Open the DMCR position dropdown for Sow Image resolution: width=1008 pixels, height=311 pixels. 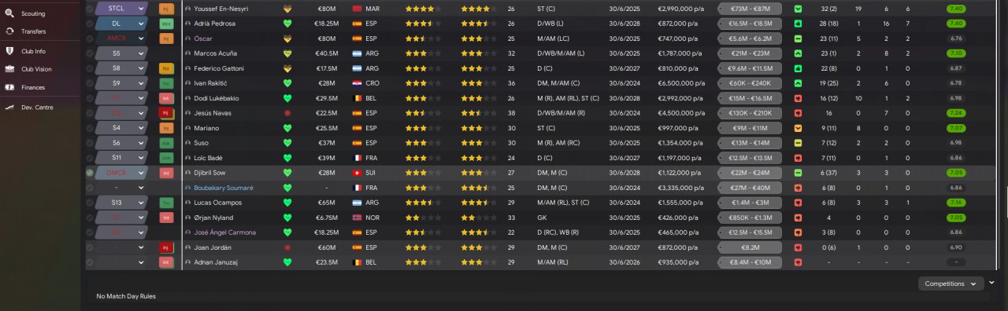pyautogui.click(x=121, y=173)
